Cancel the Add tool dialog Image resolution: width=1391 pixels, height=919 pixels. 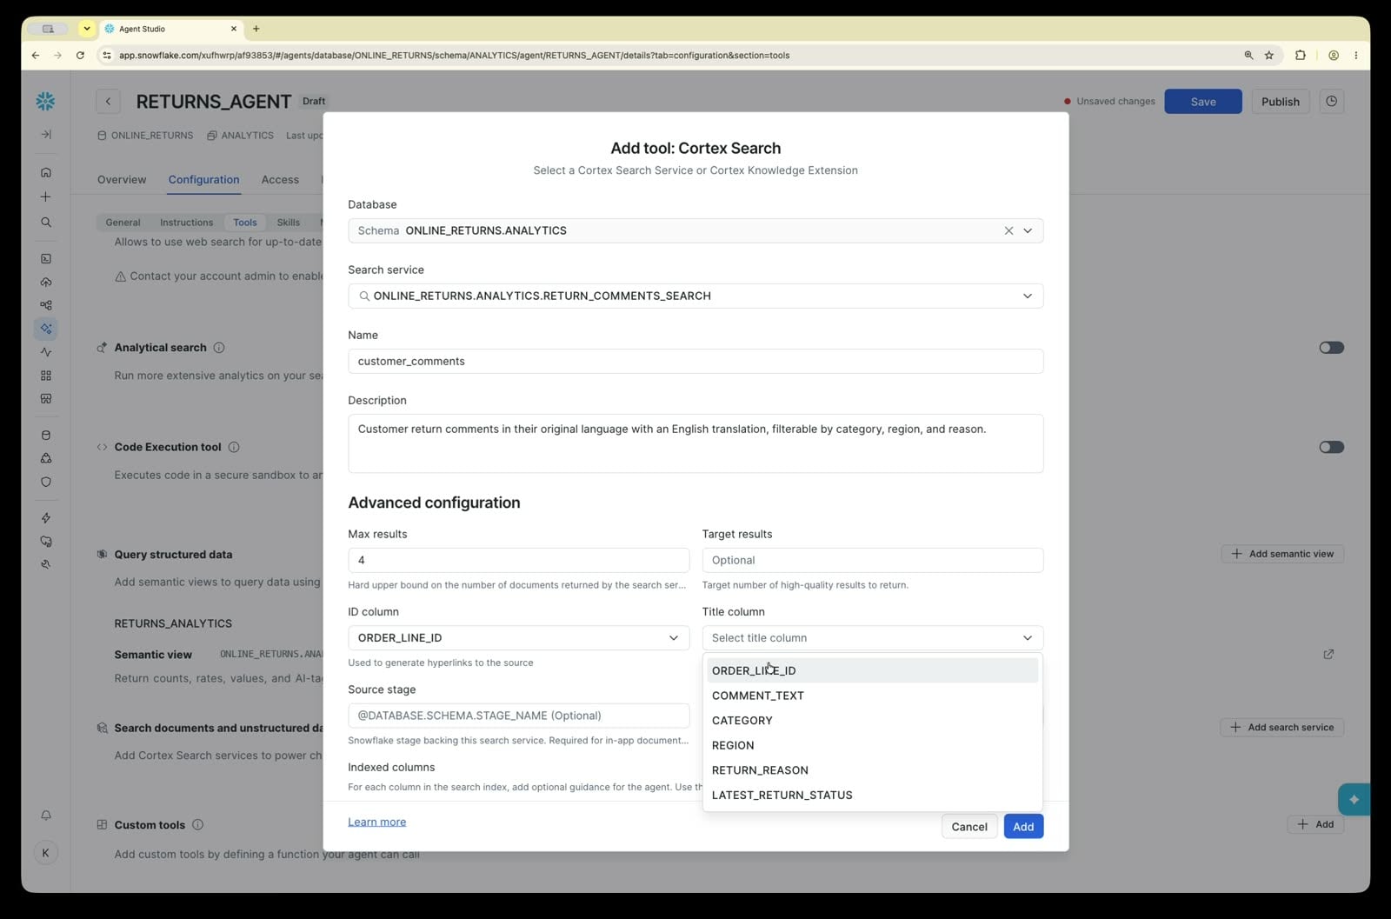tap(968, 826)
